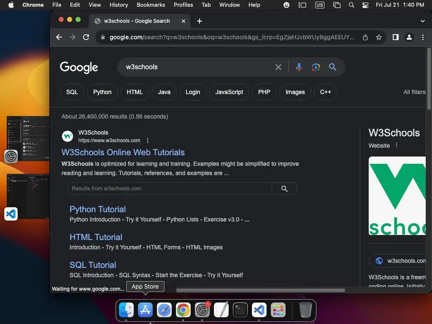Filter results by HTML chip
The image size is (432, 324).
coord(135,92)
